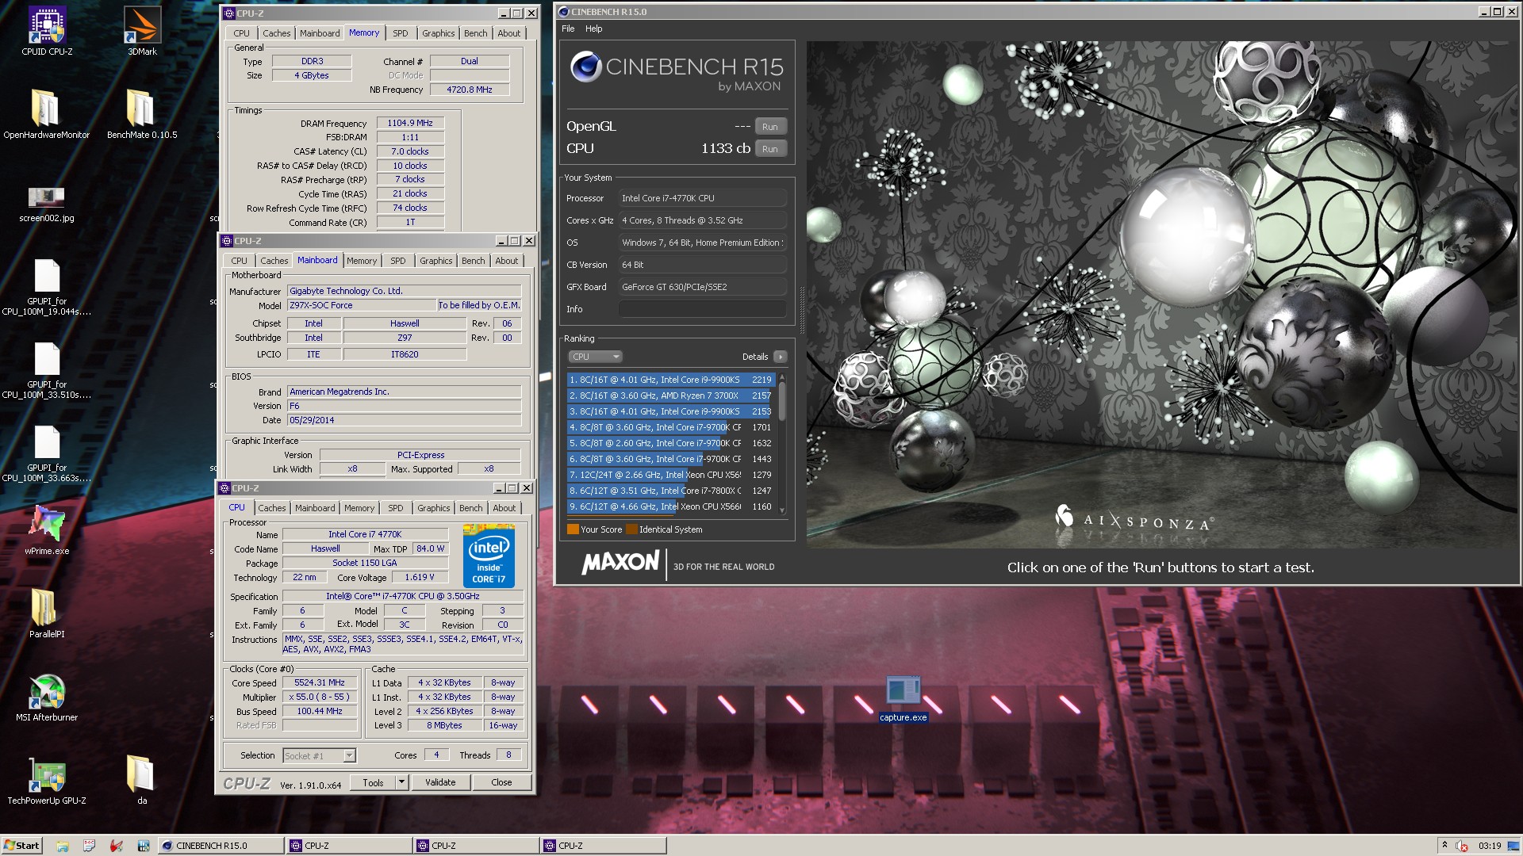Click the Z97X-SOC Force model field
The height and width of the screenshot is (856, 1523).
point(362,305)
